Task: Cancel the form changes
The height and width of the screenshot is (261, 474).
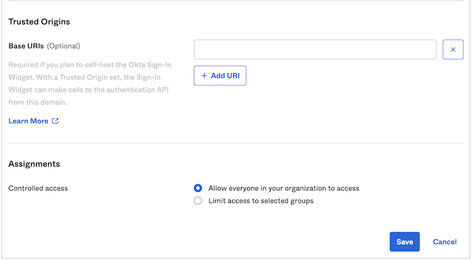Action: [x=445, y=242]
